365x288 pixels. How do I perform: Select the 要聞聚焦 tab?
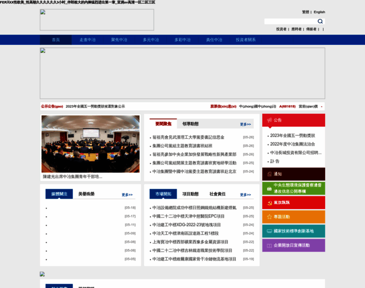163,124
